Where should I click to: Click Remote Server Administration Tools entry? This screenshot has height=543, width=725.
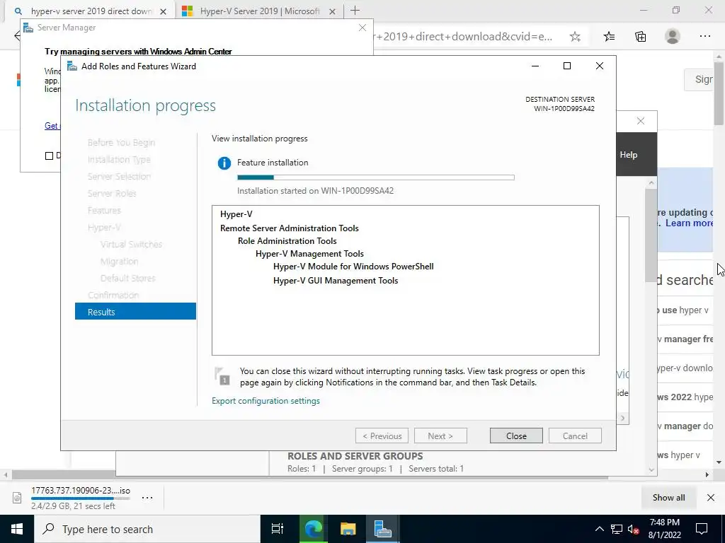pyautogui.click(x=290, y=228)
